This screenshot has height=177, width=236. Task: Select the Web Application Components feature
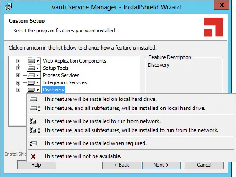point(74,61)
